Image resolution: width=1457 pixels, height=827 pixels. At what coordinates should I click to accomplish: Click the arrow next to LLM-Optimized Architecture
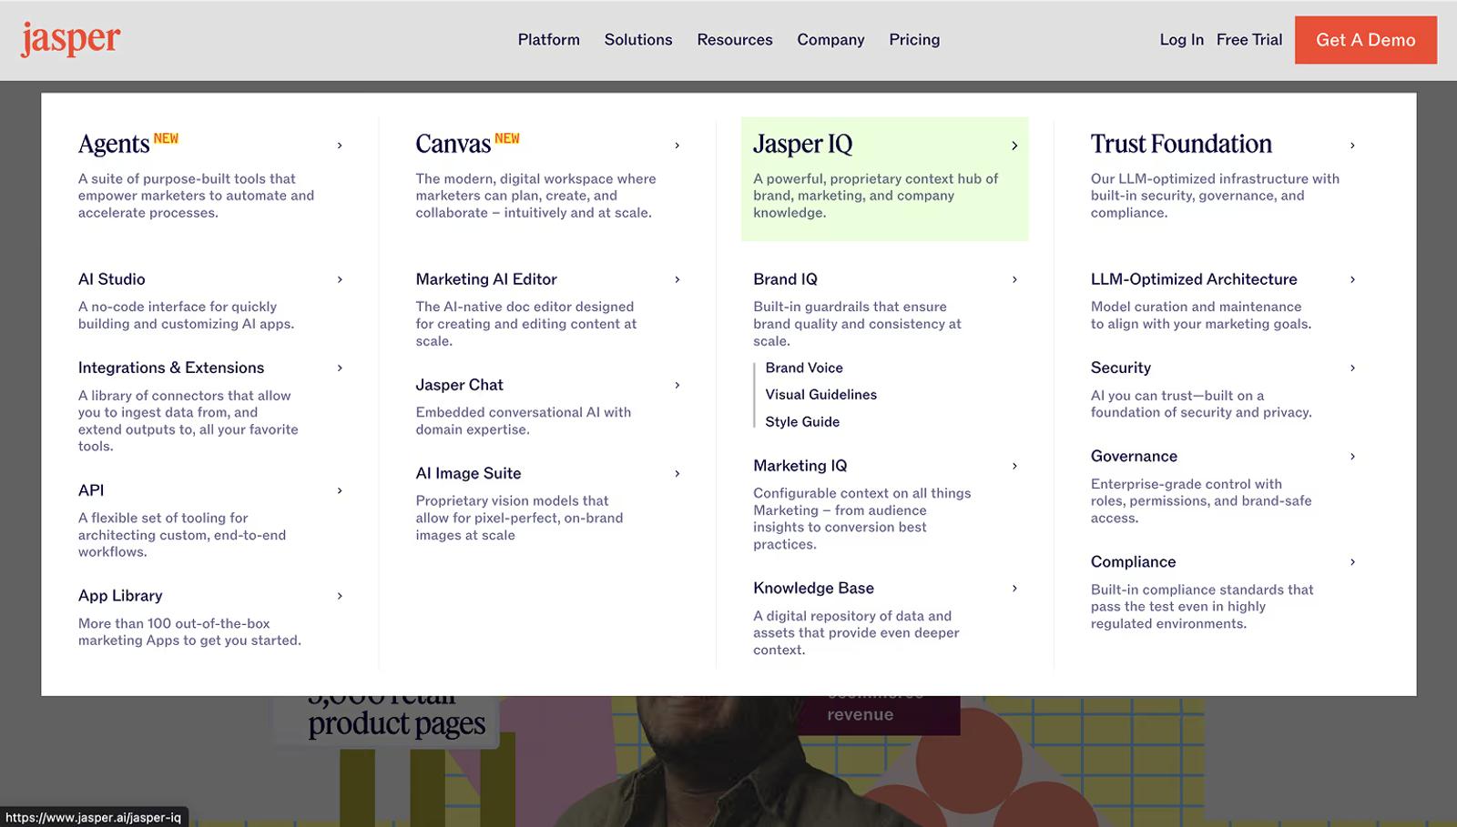[x=1352, y=279]
